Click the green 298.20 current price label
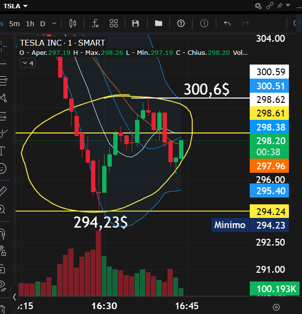This screenshot has height=314, width=302. [x=269, y=146]
